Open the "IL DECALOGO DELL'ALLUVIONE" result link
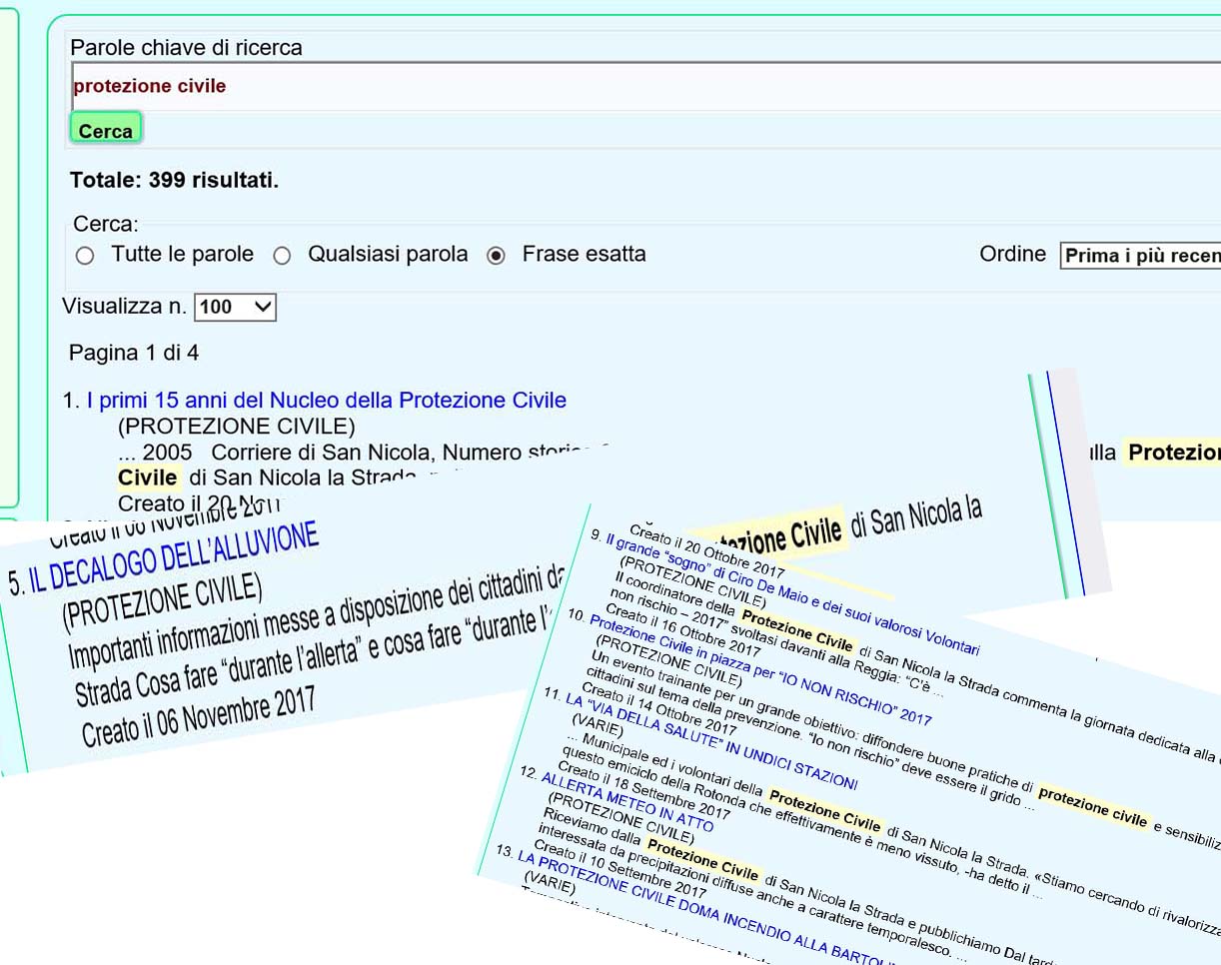The image size is (1221, 965). (x=174, y=557)
